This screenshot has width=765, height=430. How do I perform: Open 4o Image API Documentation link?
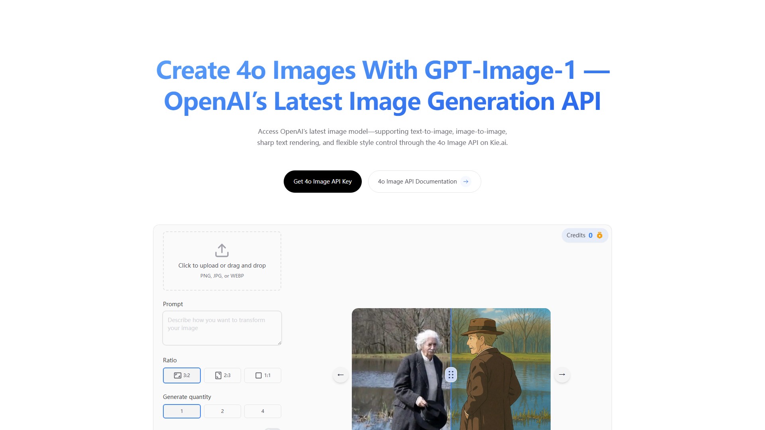(417, 182)
